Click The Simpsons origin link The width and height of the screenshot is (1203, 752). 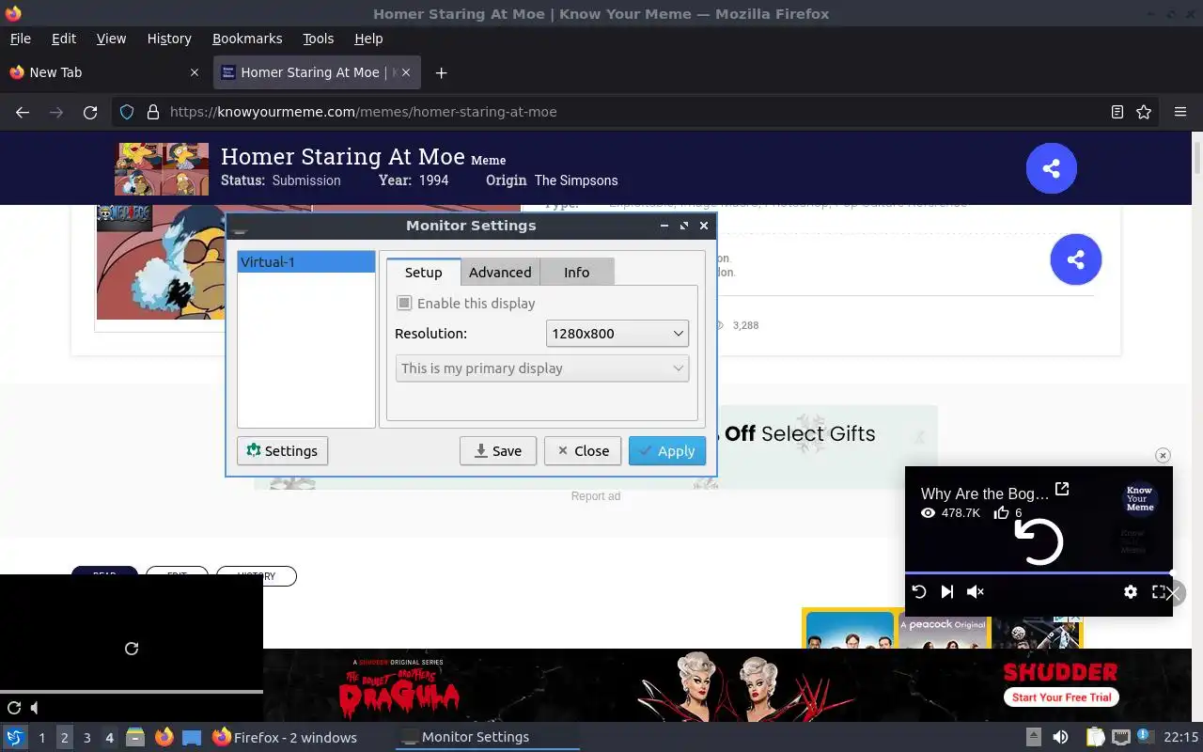[x=576, y=180]
